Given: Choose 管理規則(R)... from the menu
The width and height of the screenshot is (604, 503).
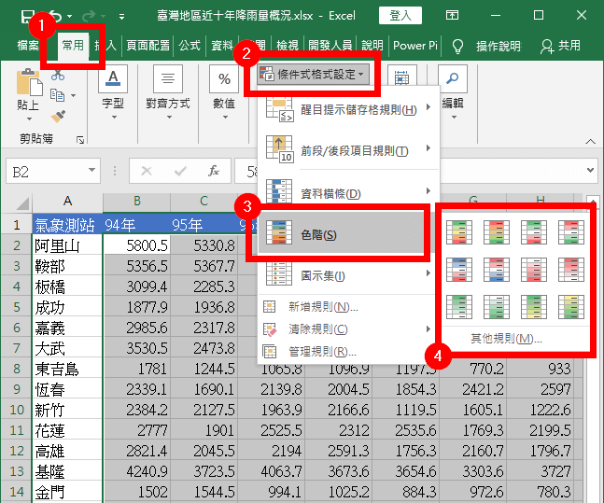Looking at the screenshot, I should point(348,351).
